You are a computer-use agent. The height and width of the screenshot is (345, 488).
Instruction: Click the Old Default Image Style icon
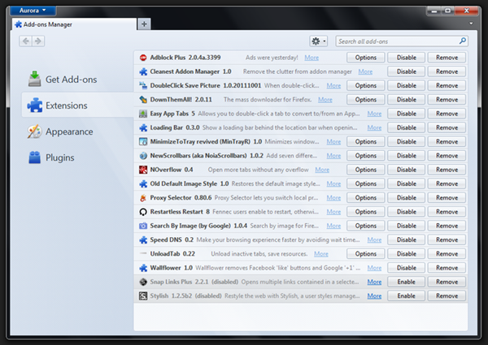pyautogui.click(x=143, y=183)
